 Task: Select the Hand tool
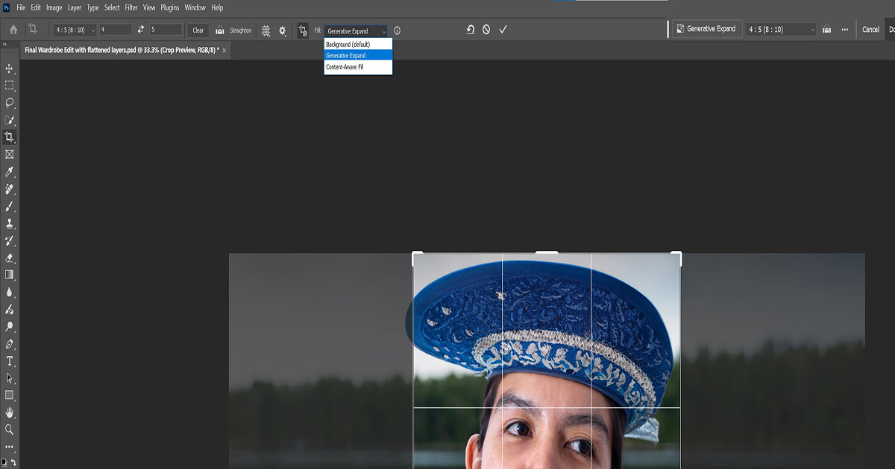point(10,412)
